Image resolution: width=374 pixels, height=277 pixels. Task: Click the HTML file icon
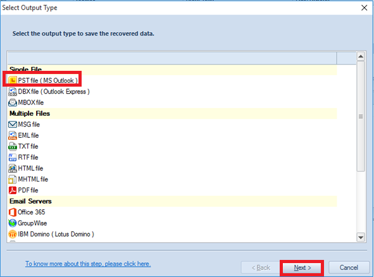13,168
